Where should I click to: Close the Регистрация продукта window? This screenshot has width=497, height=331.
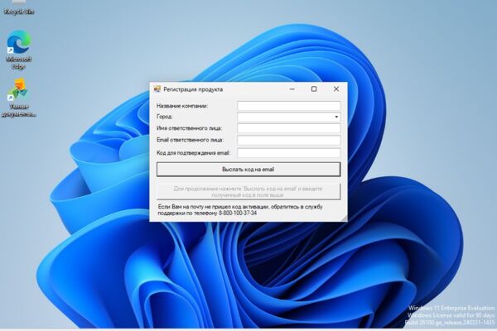coord(336,89)
